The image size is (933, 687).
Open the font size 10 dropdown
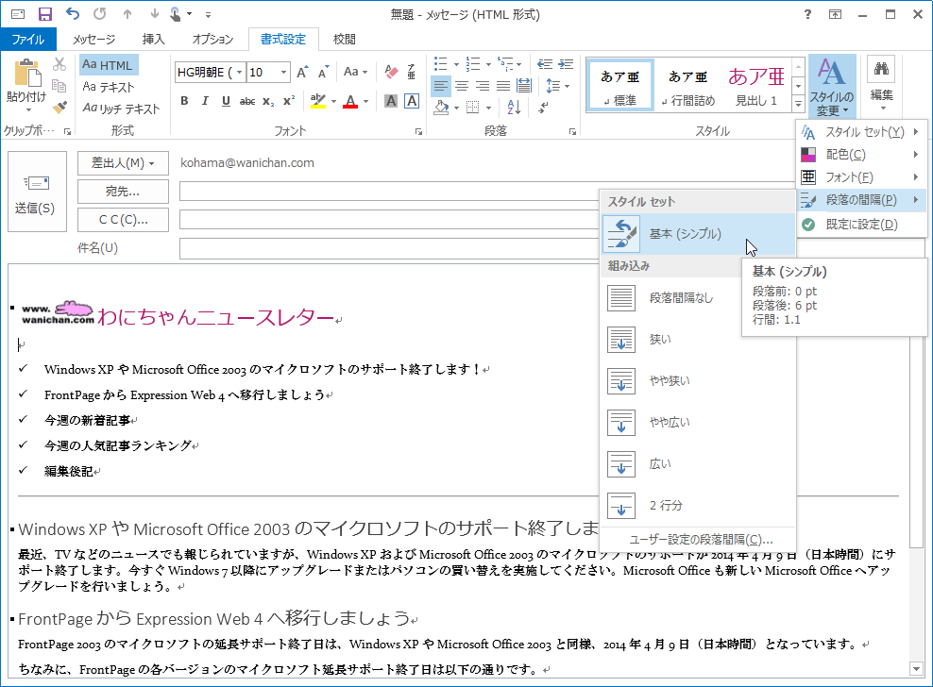284,72
